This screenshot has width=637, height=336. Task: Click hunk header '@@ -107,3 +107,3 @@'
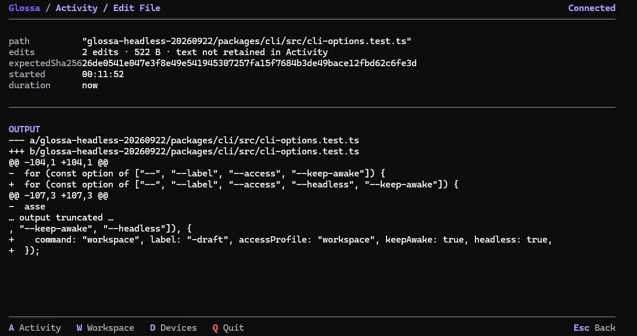[x=58, y=196]
